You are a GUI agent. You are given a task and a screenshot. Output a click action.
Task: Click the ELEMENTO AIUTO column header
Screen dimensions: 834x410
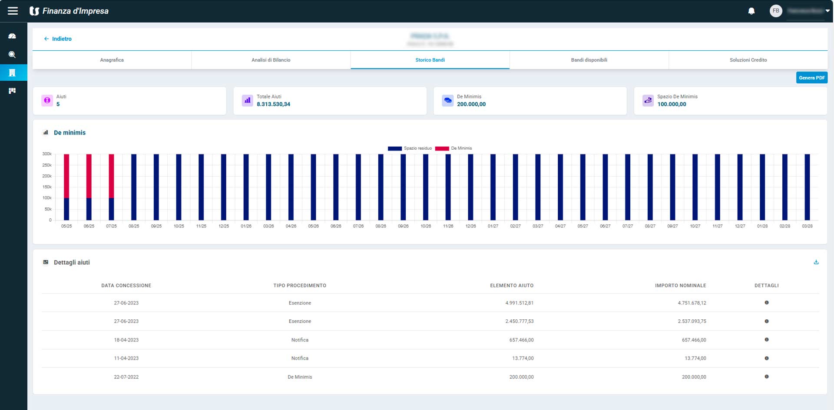(512, 285)
